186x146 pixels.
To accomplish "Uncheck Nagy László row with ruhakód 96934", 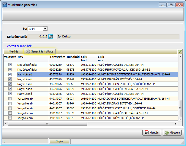I will pos(10,74).
